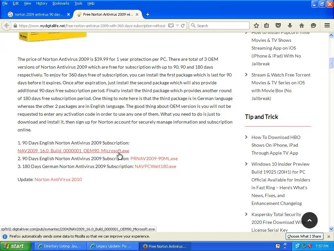
Task: Click the Google favicon on first tab
Action: point(10,14)
